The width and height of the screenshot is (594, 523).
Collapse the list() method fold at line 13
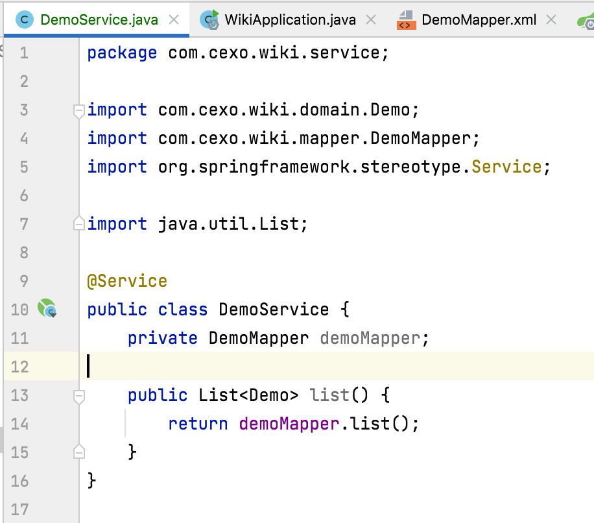pyautogui.click(x=79, y=397)
